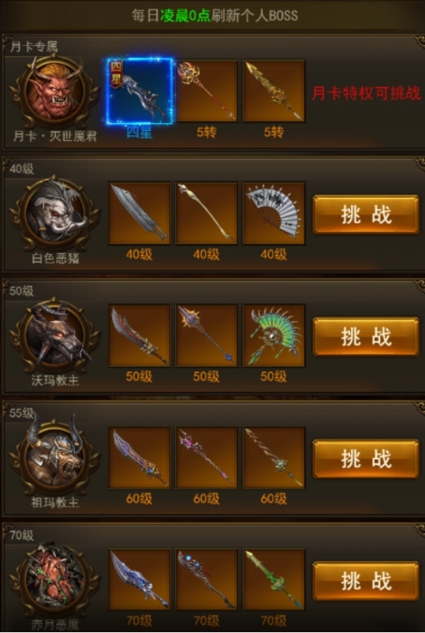
Task: Inspect the 70级 blue blade reward
Action: [139, 579]
